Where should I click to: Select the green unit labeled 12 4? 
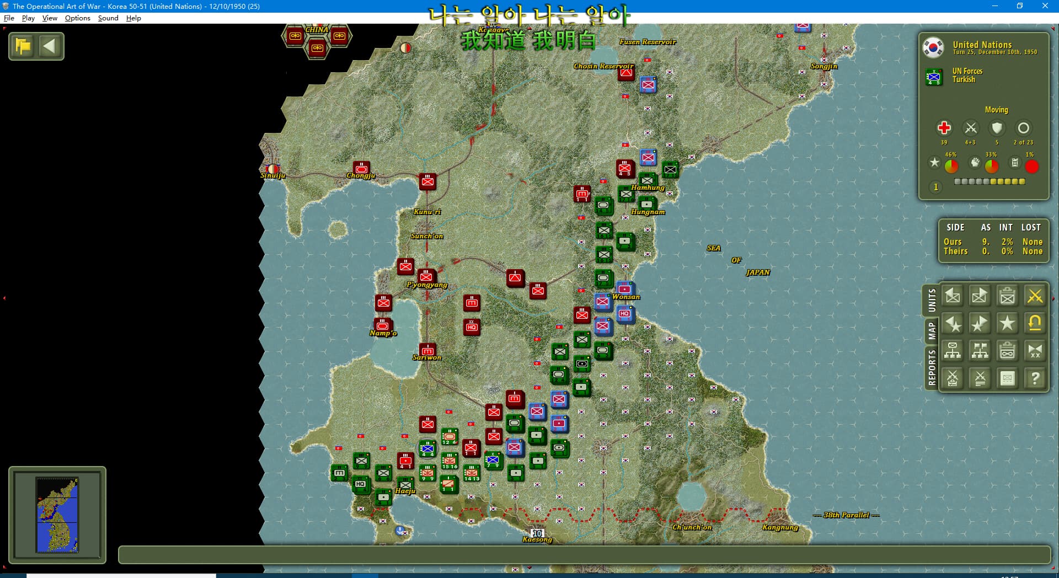[450, 437]
